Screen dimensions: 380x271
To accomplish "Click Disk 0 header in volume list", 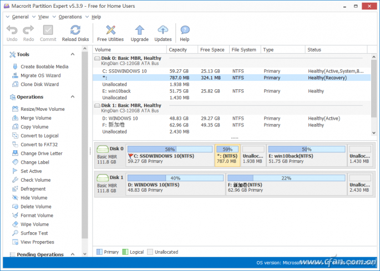I will coord(232,60).
